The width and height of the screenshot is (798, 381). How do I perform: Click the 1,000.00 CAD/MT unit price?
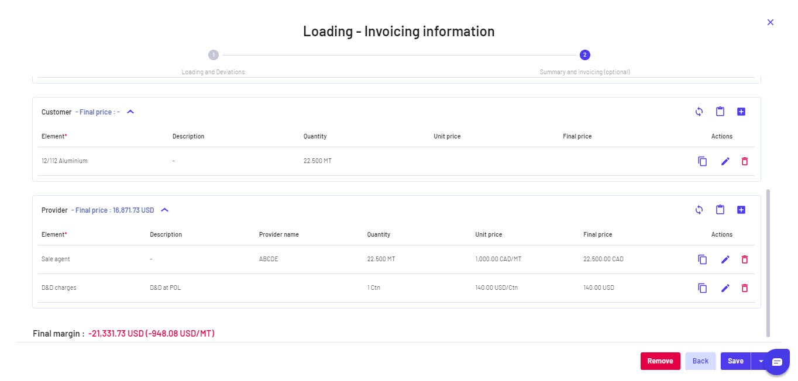click(498, 259)
